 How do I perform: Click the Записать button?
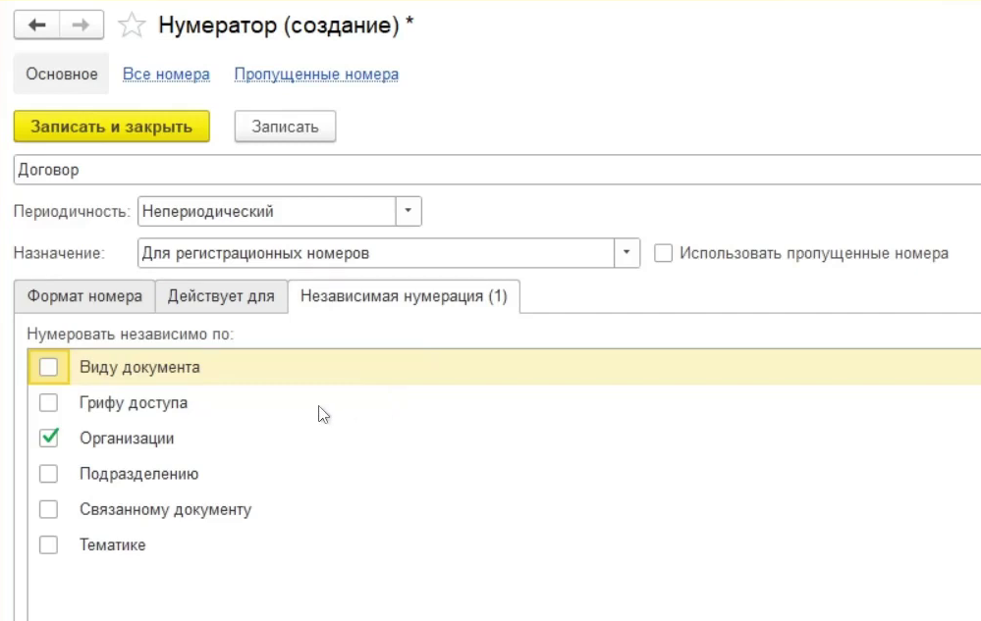285,127
